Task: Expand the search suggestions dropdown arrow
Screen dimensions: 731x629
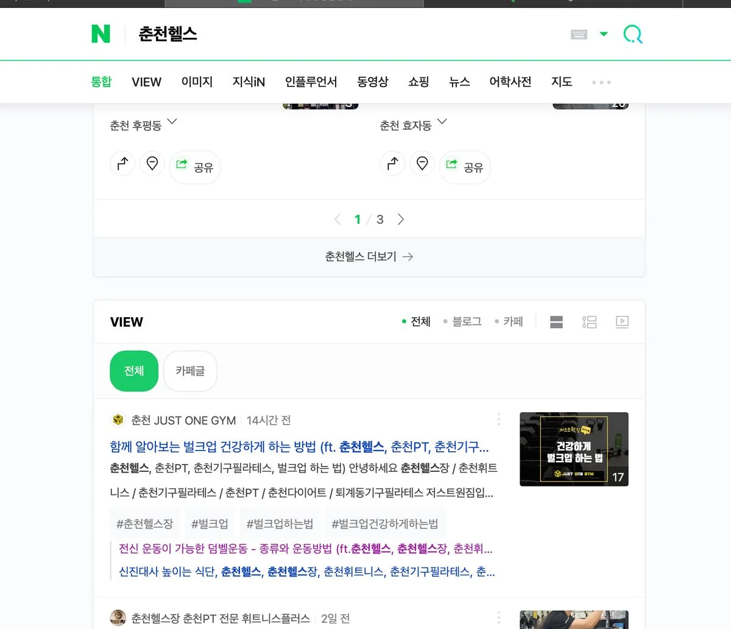Action: click(604, 34)
